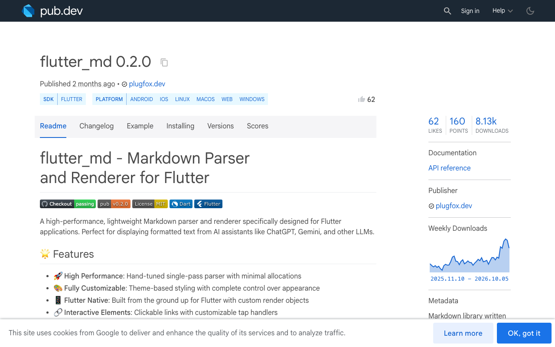555x347 pixels.
Task: Copy package name and version to clipboard
Action: tap(164, 62)
